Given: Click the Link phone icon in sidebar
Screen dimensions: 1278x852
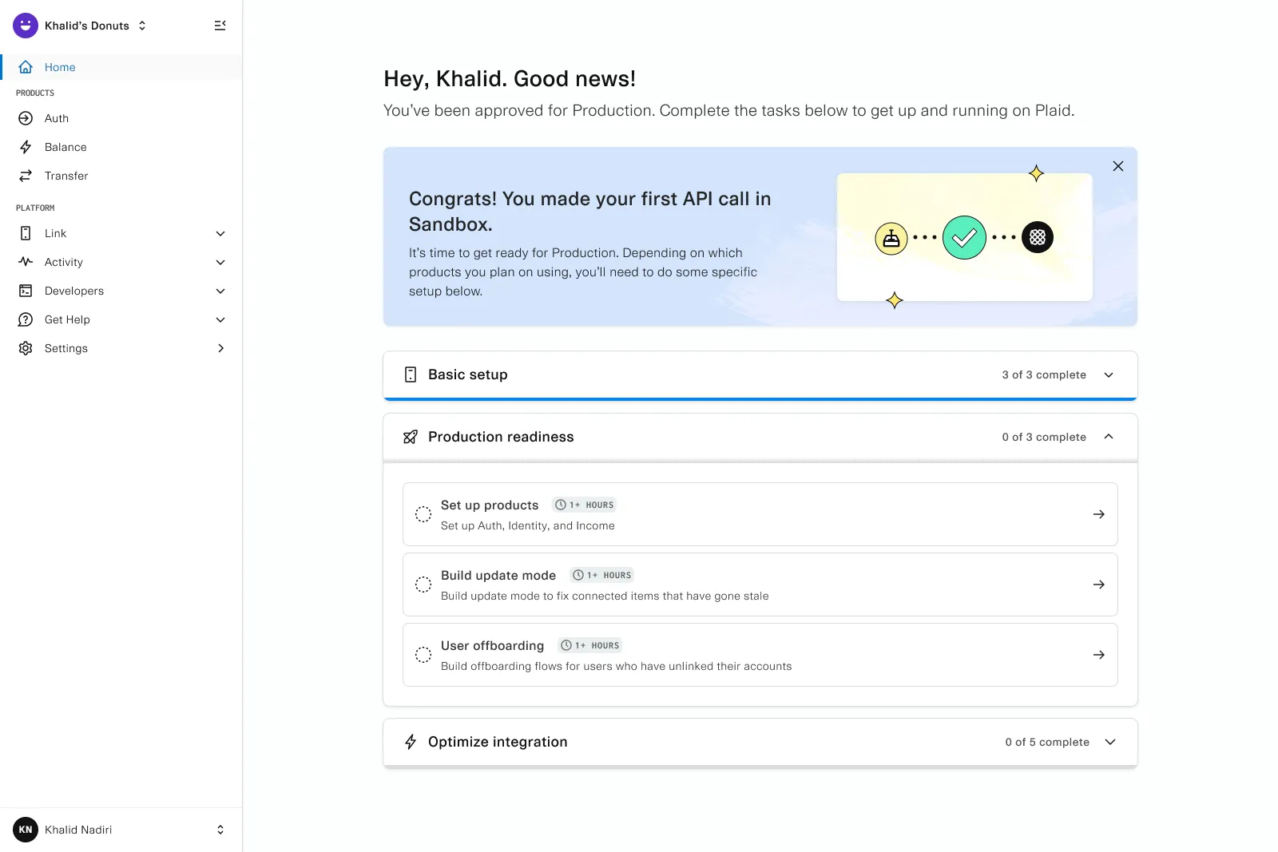Looking at the screenshot, I should pos(26,233).
